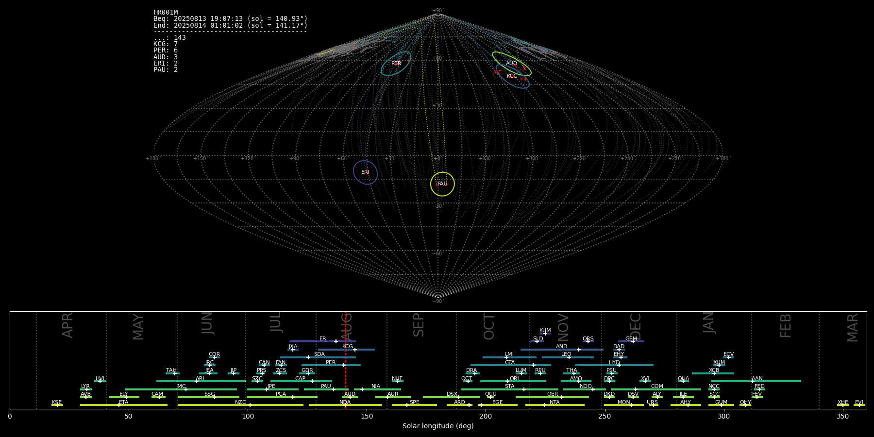Click the QUA shower label in timeline
This screenshot has width=874, height=437.
point(683,379)
